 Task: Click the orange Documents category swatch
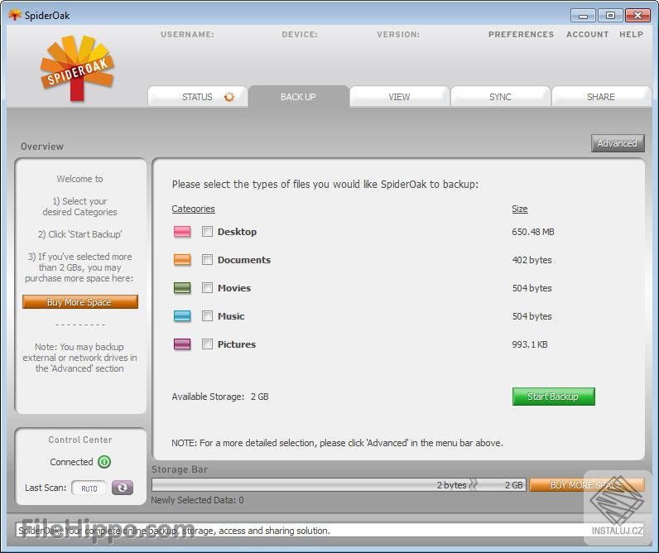point(182,260)
